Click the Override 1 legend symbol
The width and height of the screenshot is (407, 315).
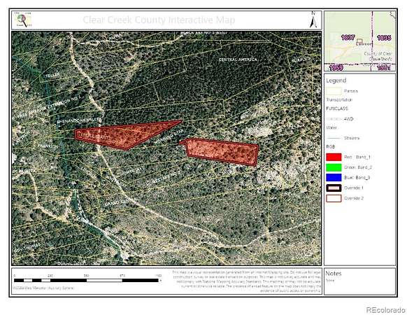334,188
